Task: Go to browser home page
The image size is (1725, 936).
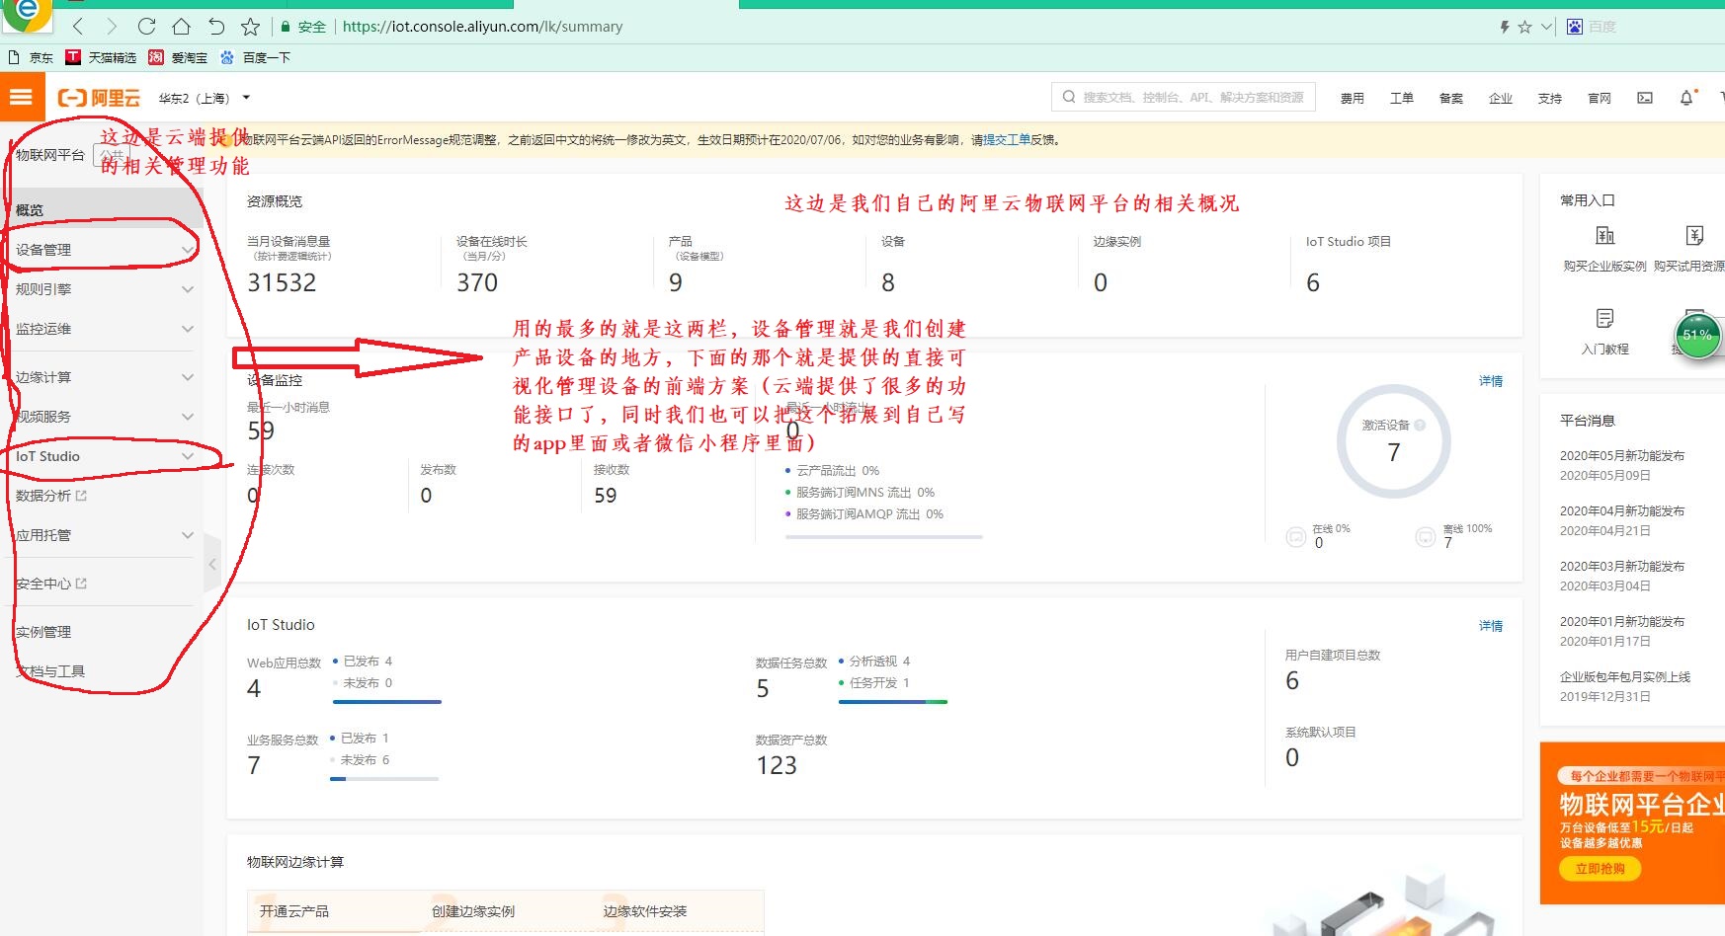Action: 181,27
